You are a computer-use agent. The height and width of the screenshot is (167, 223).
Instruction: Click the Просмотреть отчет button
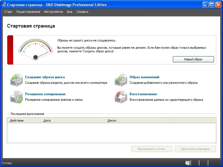pyautogui.click(x=151, y=149)
